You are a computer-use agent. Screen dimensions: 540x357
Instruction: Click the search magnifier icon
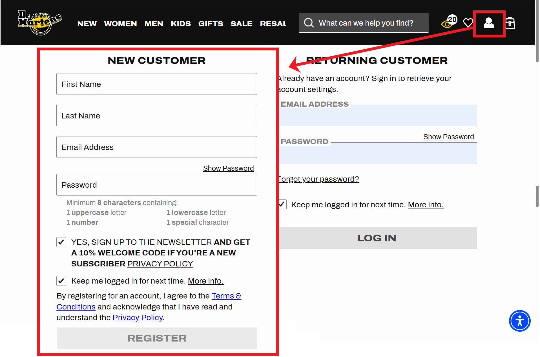[x=309, y=23]
